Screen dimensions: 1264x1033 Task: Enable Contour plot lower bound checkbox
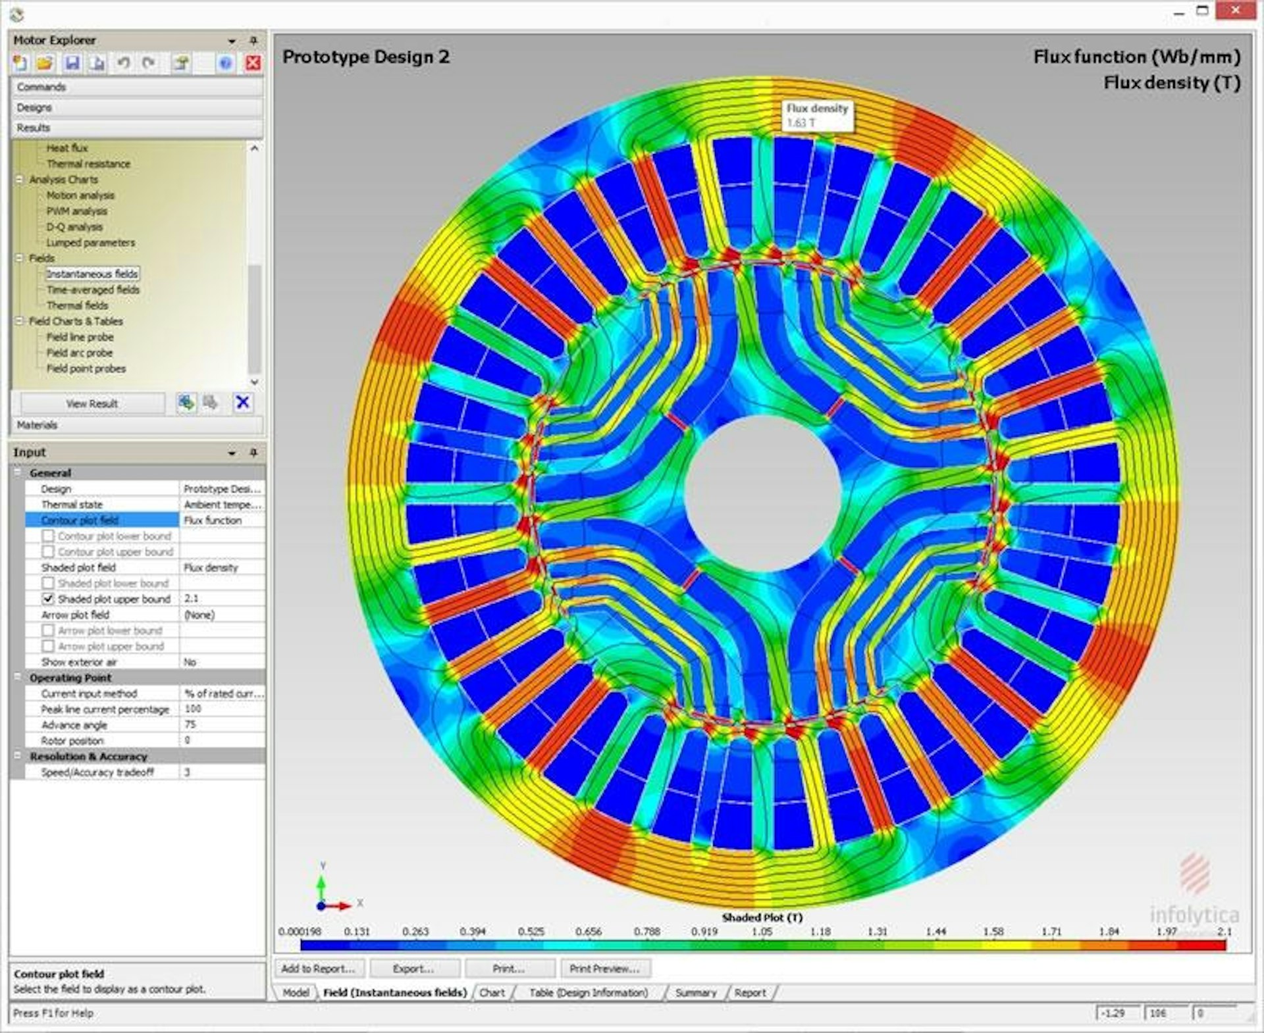pos(48,536)
